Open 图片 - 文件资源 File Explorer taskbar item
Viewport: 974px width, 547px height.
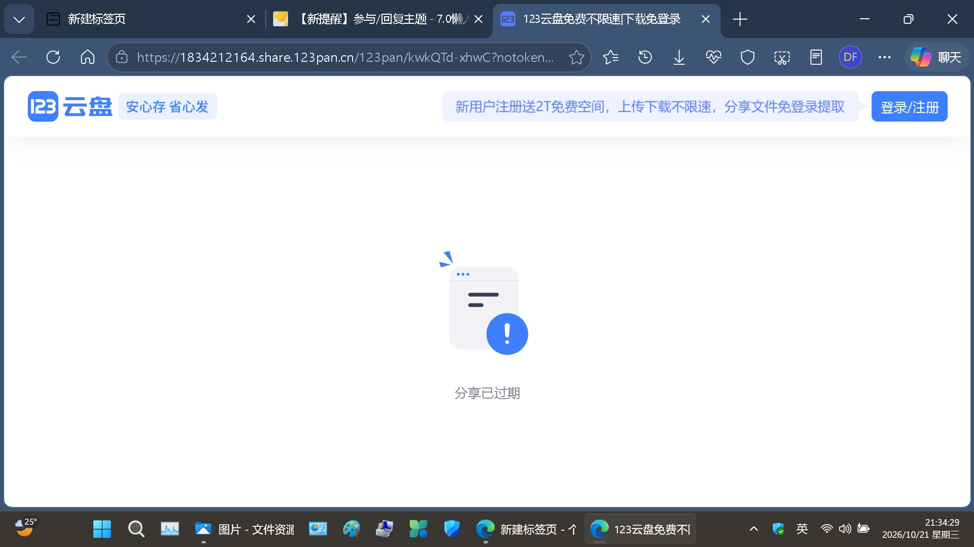(245, 529)
